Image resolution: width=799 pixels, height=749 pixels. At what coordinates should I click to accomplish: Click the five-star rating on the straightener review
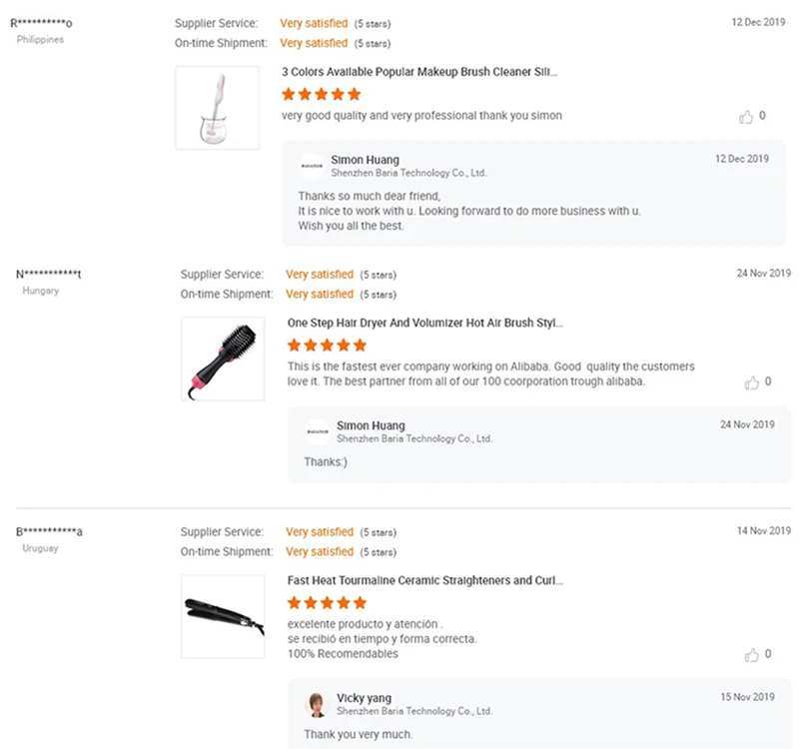coord(327,603)
